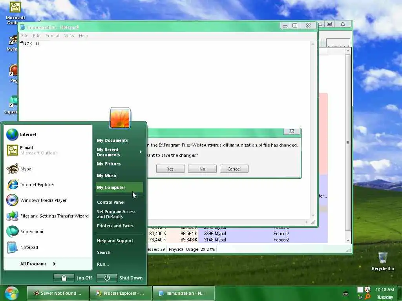The width and height of the screenshot is (402, 301).
Task: Open Recycle Bin on desktop
Action: (x=383, y=261)
